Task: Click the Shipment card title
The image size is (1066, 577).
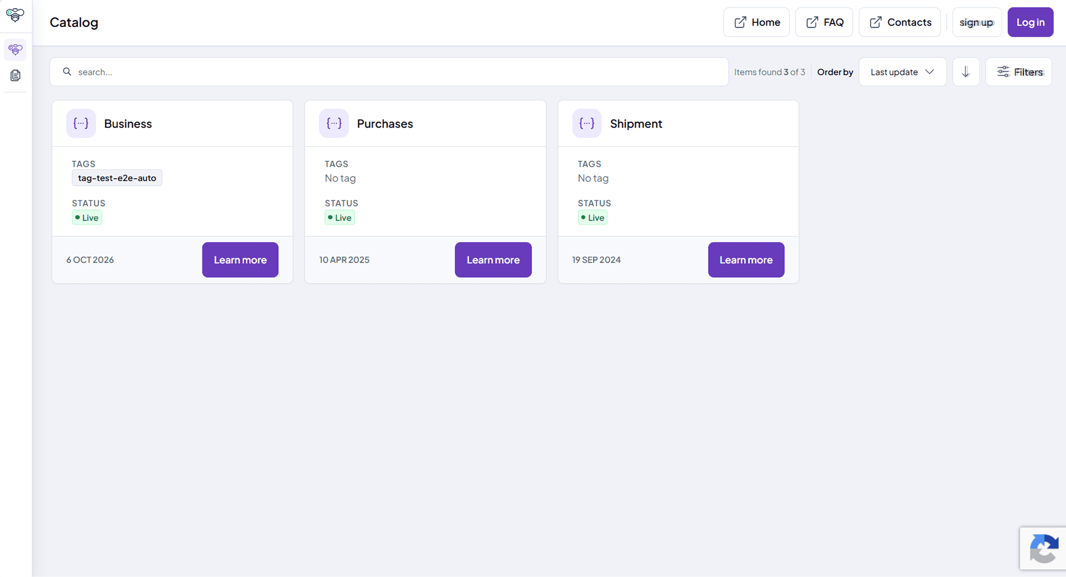Action: click(636, 124)
